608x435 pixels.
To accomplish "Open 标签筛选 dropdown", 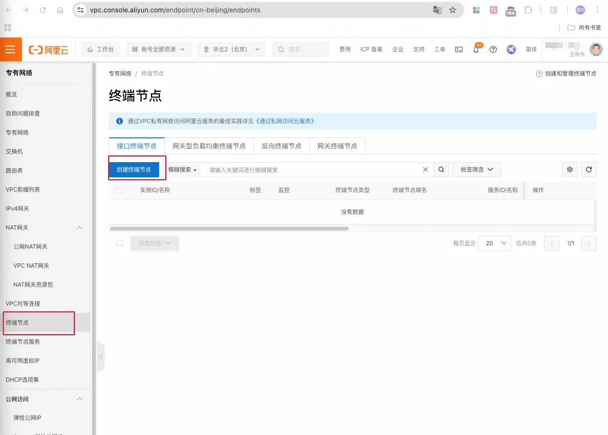I will [476, 170].
